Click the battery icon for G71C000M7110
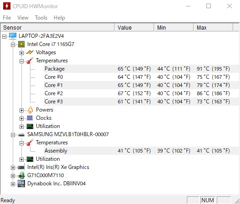 click(21, 175)
